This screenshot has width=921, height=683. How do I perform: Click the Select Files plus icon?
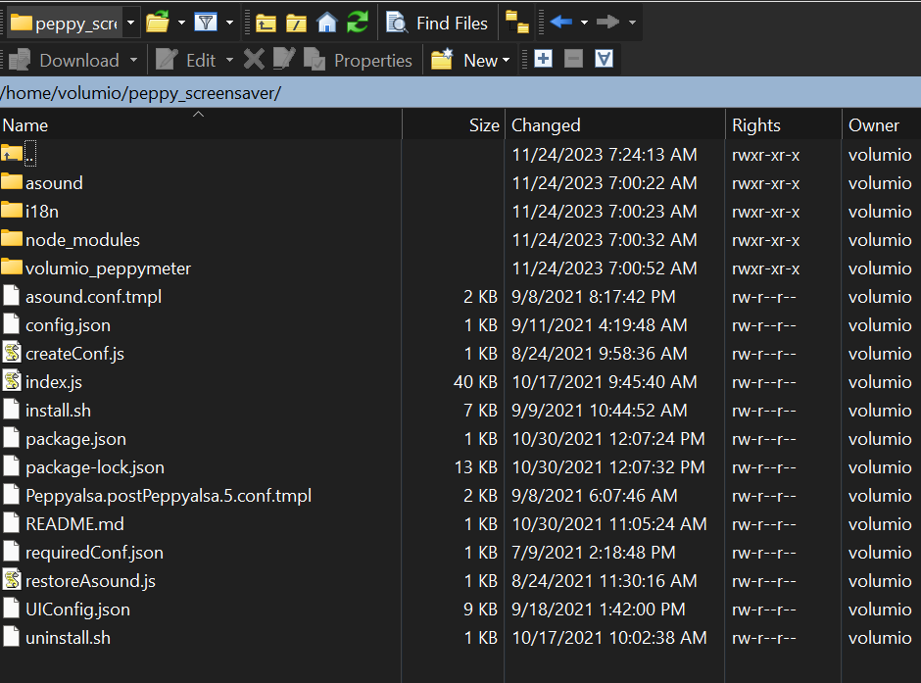point(544,59)
